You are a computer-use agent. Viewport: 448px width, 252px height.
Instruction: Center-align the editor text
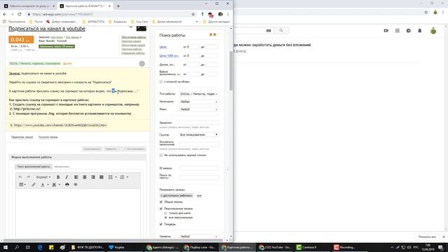point(85,177)
